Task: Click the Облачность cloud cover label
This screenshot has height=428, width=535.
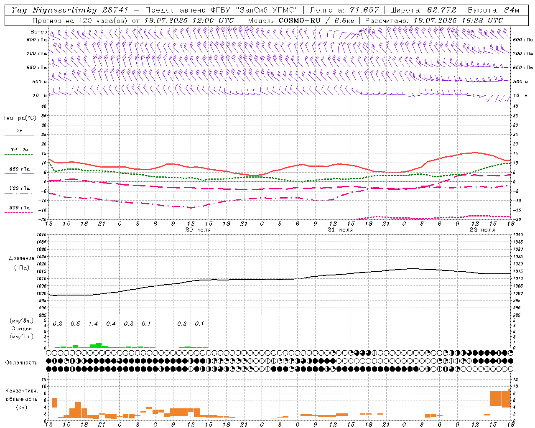Action: (x=21, y=363)
